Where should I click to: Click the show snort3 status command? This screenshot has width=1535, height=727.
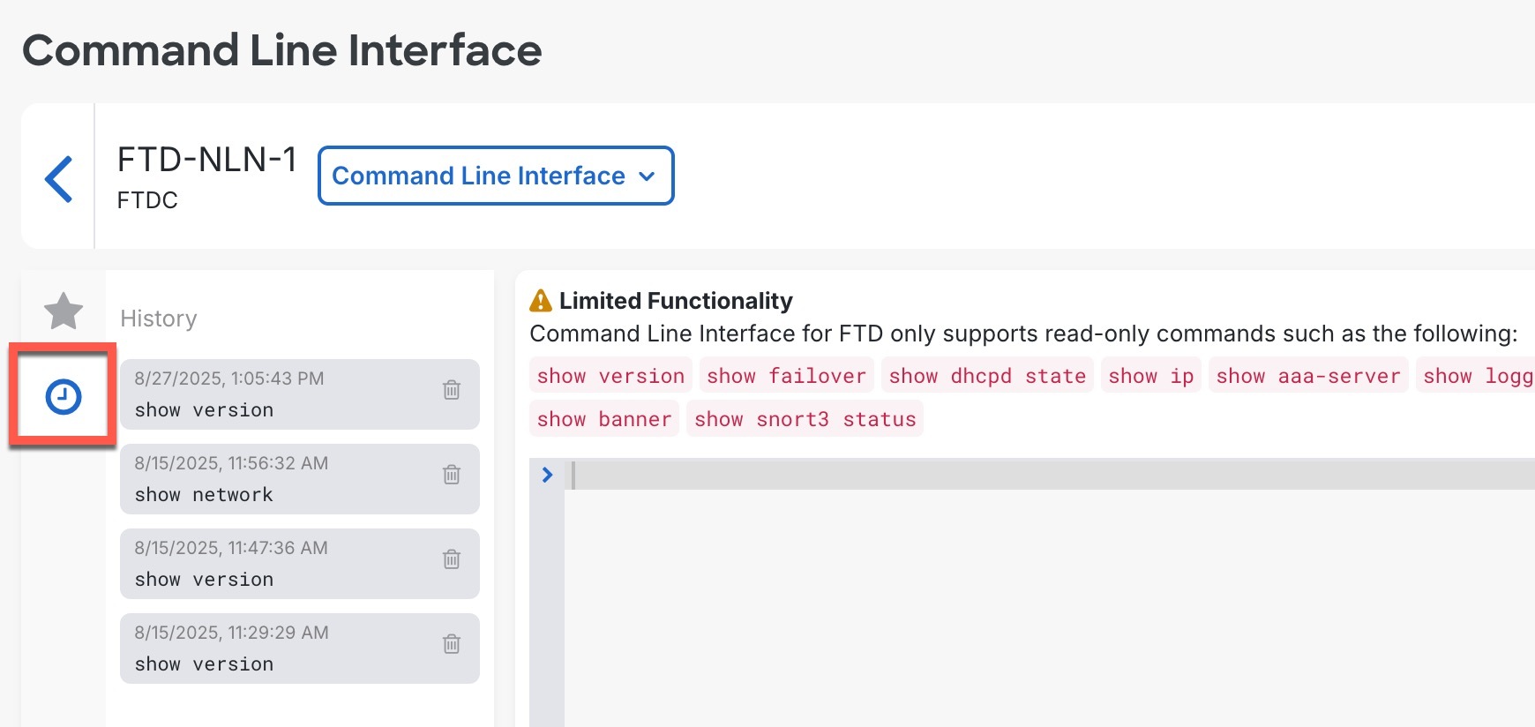pyautogui.click(x=805, y=419)
